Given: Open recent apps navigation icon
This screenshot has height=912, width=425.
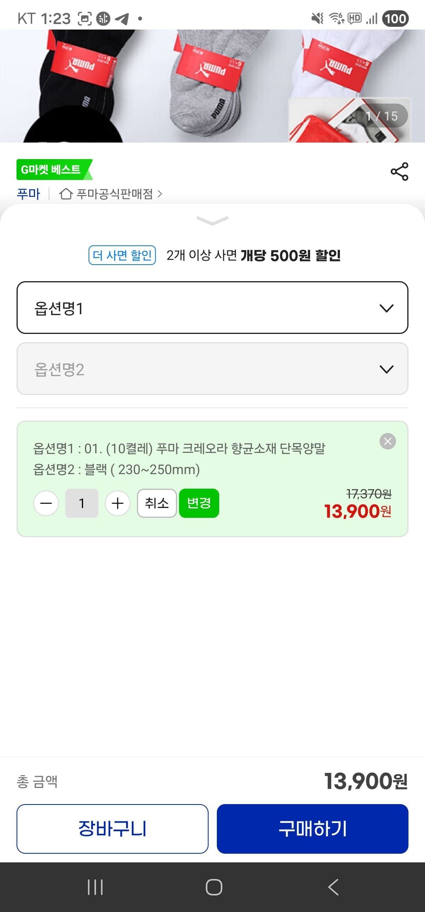Looking at the screenshot, I should (95, 887).
